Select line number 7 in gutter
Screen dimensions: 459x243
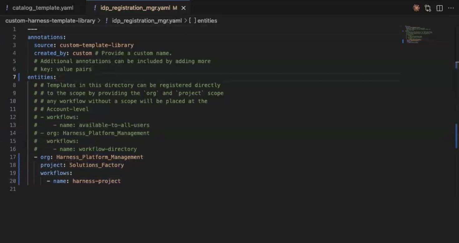point(14,77)
